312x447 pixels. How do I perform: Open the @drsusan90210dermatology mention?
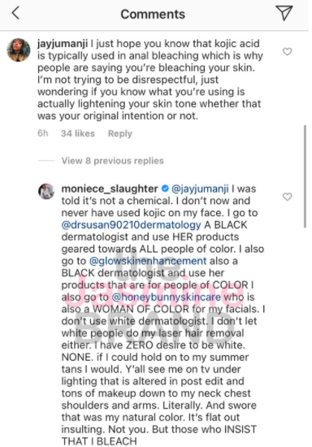(x=132, y=225)
